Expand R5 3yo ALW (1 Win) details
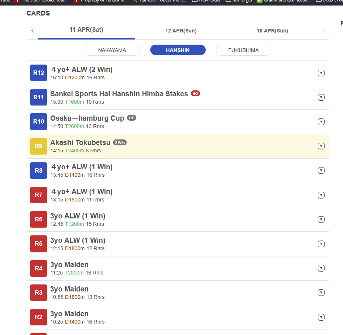Image resolution: width=343 pixels, height=335 pixels. click(x=321, y=244)
